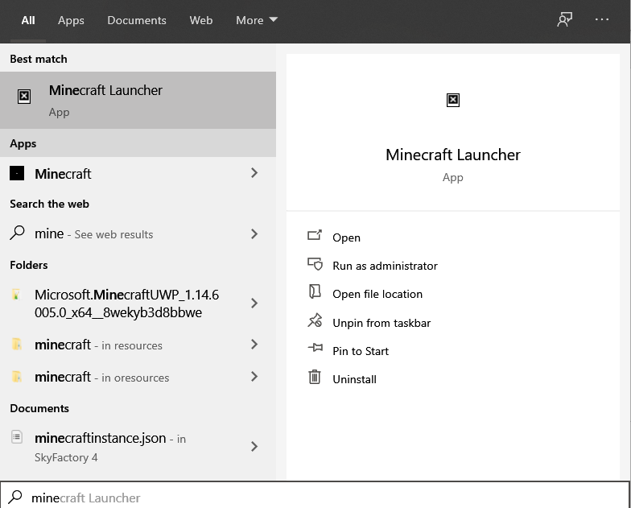Screen dimensions: 631x508
Task: Open the More filter dropdown
Action: [x=257, y=20]
